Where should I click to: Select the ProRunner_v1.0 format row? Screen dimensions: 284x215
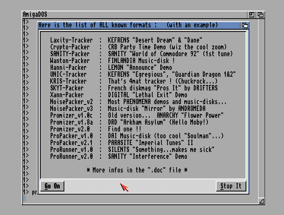click(x=132, y=150)
